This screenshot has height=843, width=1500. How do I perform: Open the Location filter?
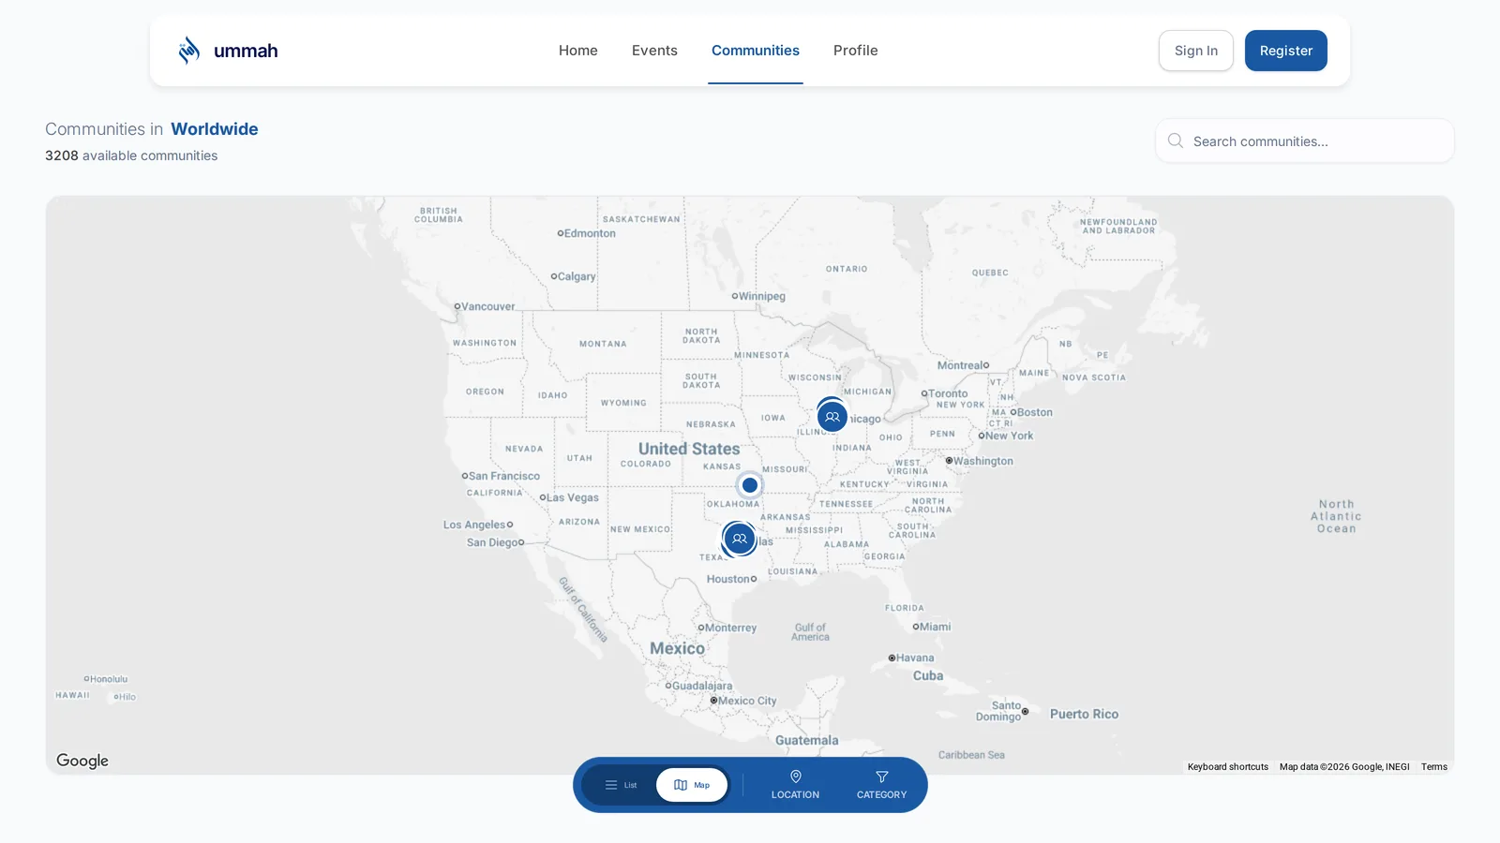pos(795,785)
